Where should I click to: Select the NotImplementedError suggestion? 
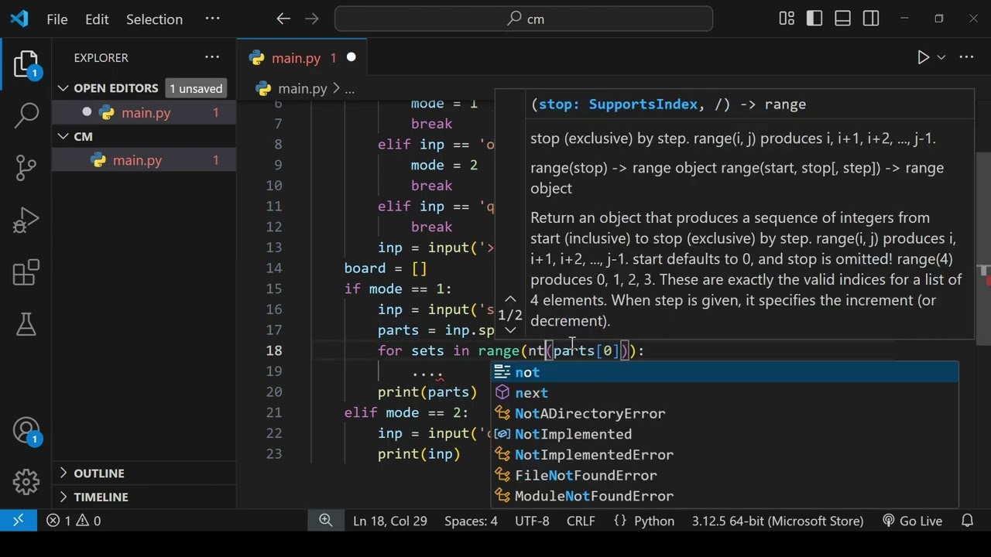pos(725,455)
